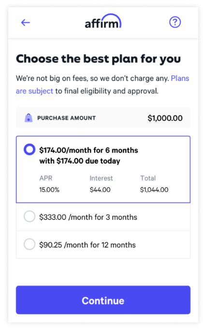
Task: Click the $1,044.00 total amount
Action: tap(154, 190)
